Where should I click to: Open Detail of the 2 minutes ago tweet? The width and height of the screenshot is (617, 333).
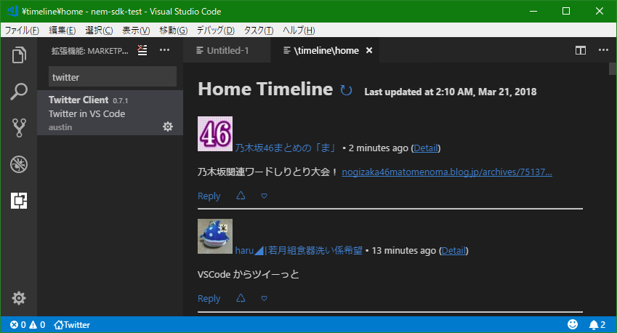[x=426, y=148]
